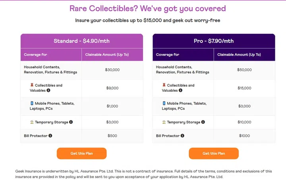Click mobile phone icon in Standard plan
Image resolution: width=286 pixels, height=181 pixels.
32,103
